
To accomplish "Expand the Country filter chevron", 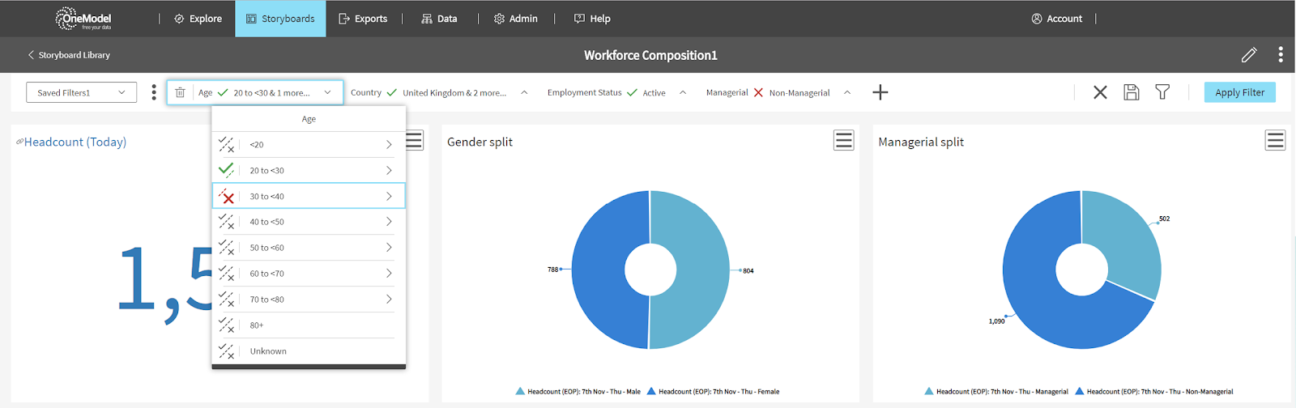I will click(x=524, y=93).
